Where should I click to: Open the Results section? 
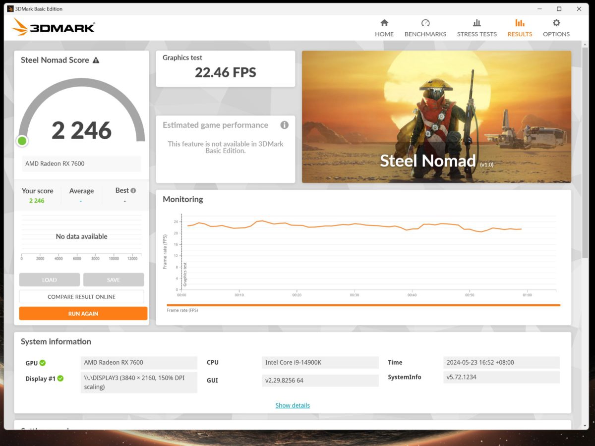pyautogui.click(x=519, y=27)
